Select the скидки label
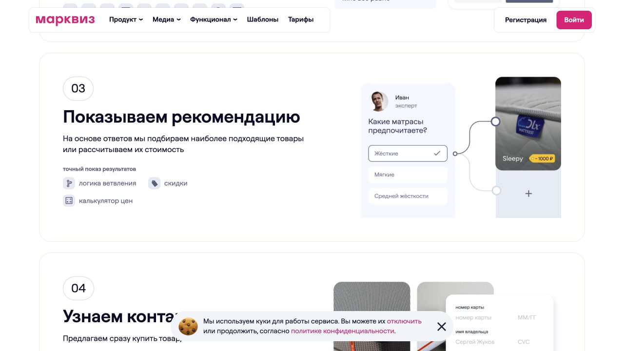Image resolution: width=624 pixels, height=351 pixels. click(x=175, y=183)
